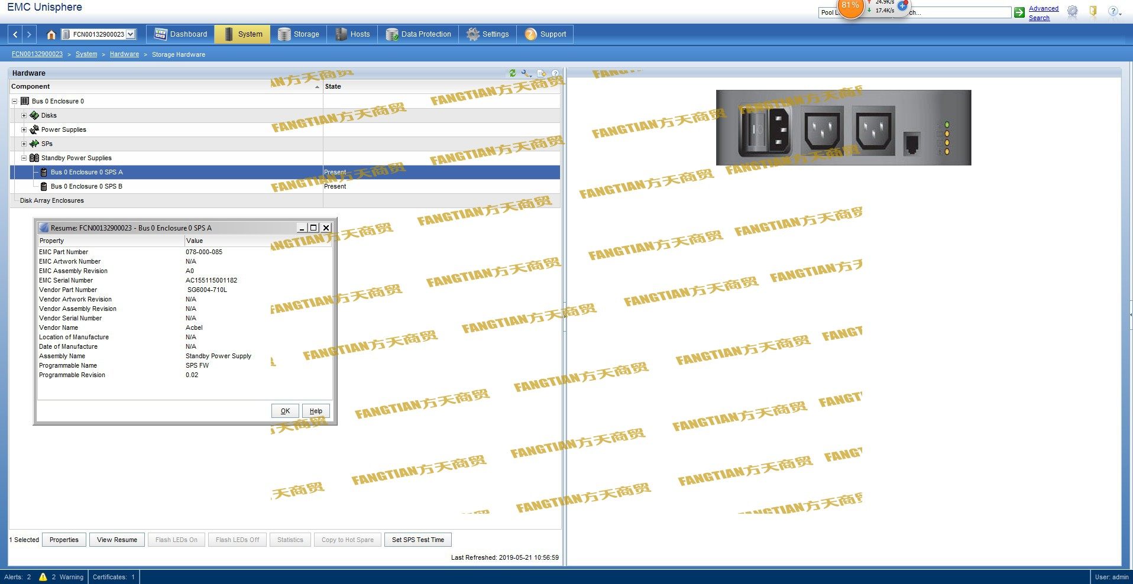Viewport: 1133px width, 584px height.
Task: Click the green search go arrow
Action: (x=1019, y=12)
